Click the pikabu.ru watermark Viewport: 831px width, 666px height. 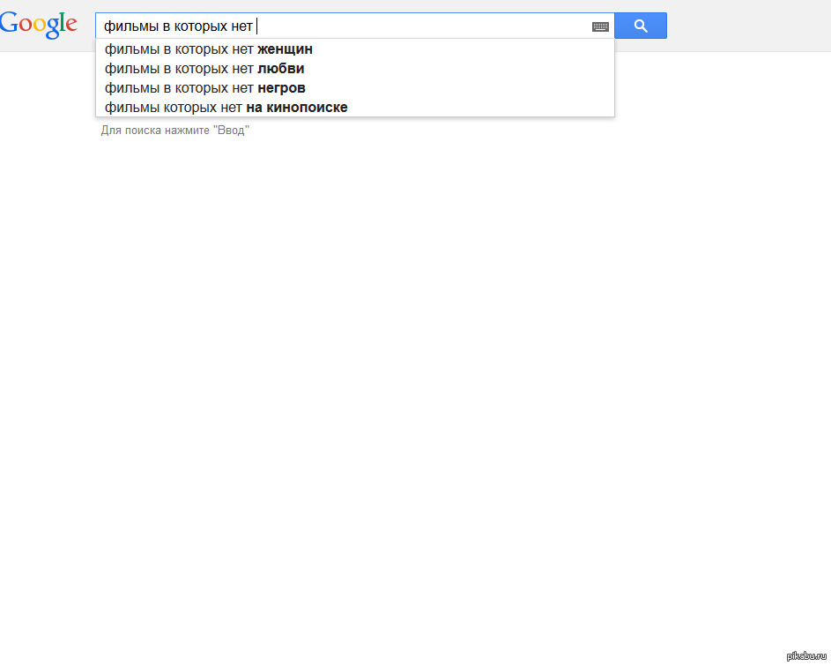pos(805,656)
